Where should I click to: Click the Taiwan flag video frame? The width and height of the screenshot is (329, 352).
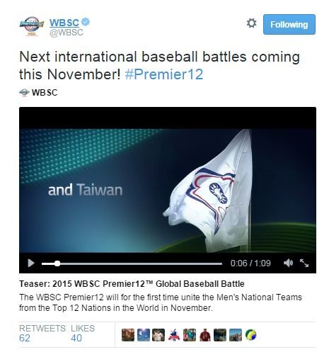click(x=168, y=191)
